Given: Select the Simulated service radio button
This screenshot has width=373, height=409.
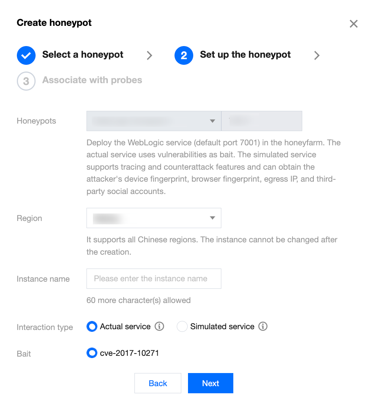Looking at the screenshot, I should [x=182, y=327].
